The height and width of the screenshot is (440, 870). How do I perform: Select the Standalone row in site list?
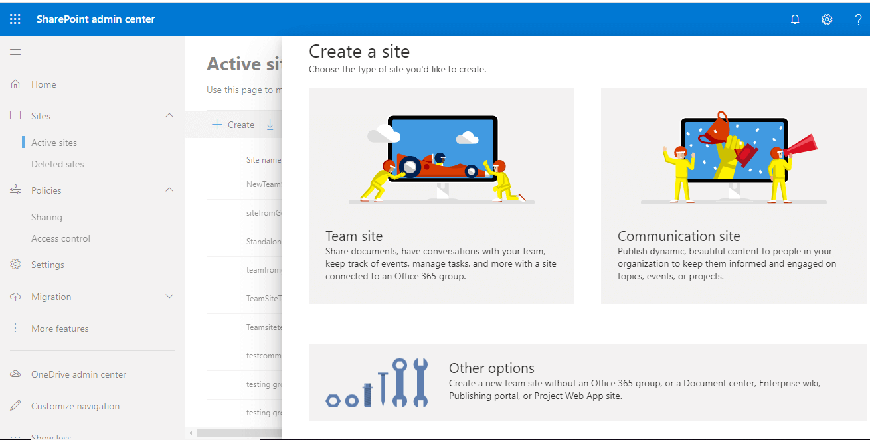[x=244, y=242]
